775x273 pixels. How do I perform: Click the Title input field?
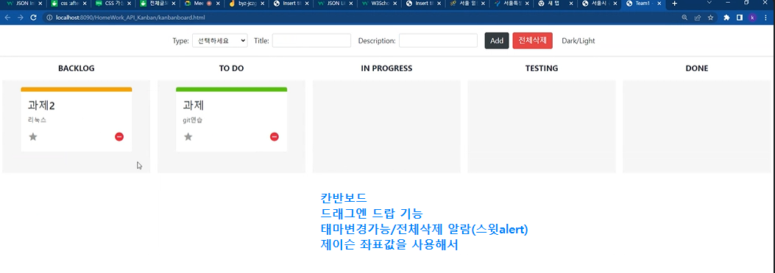tap(311, 40)
